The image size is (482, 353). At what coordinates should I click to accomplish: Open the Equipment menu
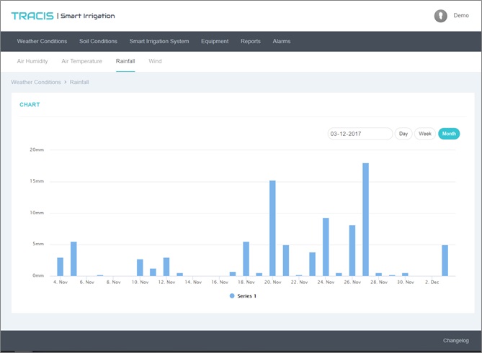click(215, 41)
